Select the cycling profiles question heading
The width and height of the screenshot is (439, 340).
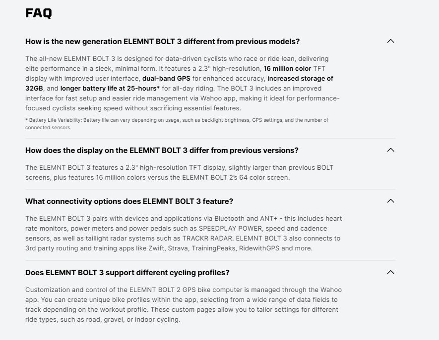click(127, 272)
